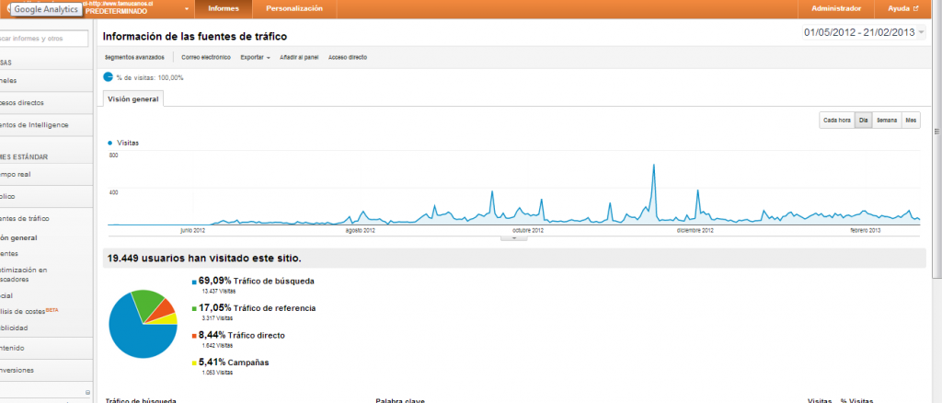The width and height of the screenshot is (942, 403).
Task: Click the yellow Campañas legend swatch
Action: point(194,363)
